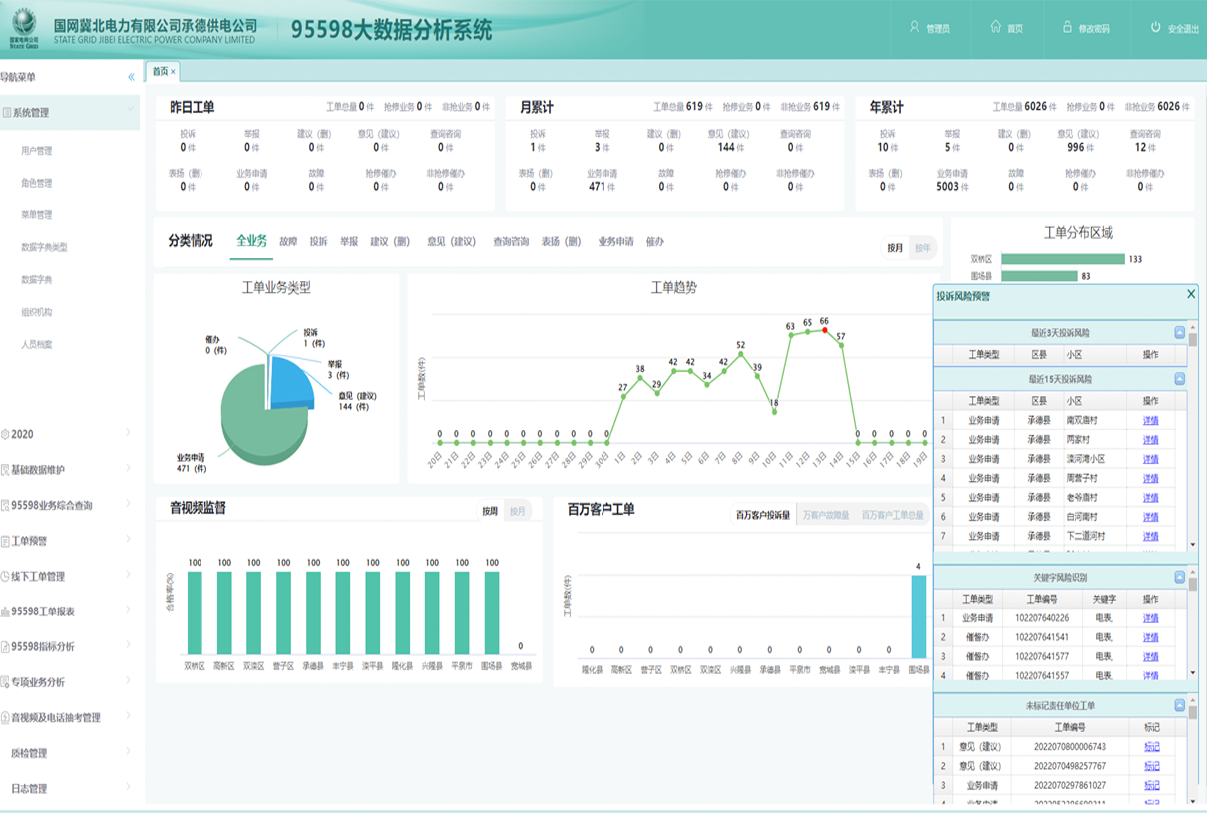The height and width of the screenshot is (813, 1207).
Task: Open 详情 for 滦河湾小区 row
Action: [x=1150, y=459]
